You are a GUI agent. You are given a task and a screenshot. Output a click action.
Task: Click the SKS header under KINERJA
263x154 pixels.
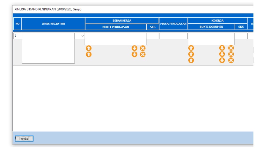coord(241,27)
